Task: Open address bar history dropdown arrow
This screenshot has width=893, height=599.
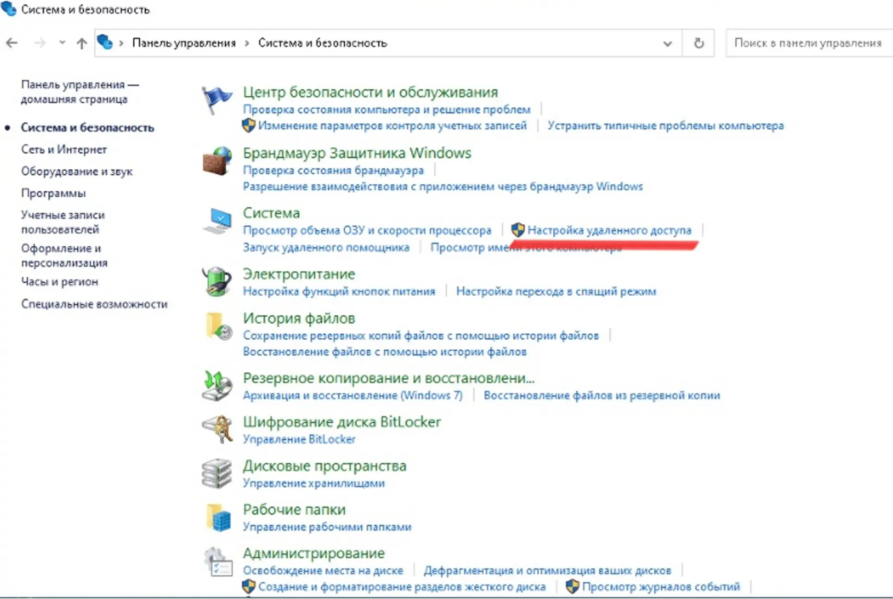Action: [667, 44]
